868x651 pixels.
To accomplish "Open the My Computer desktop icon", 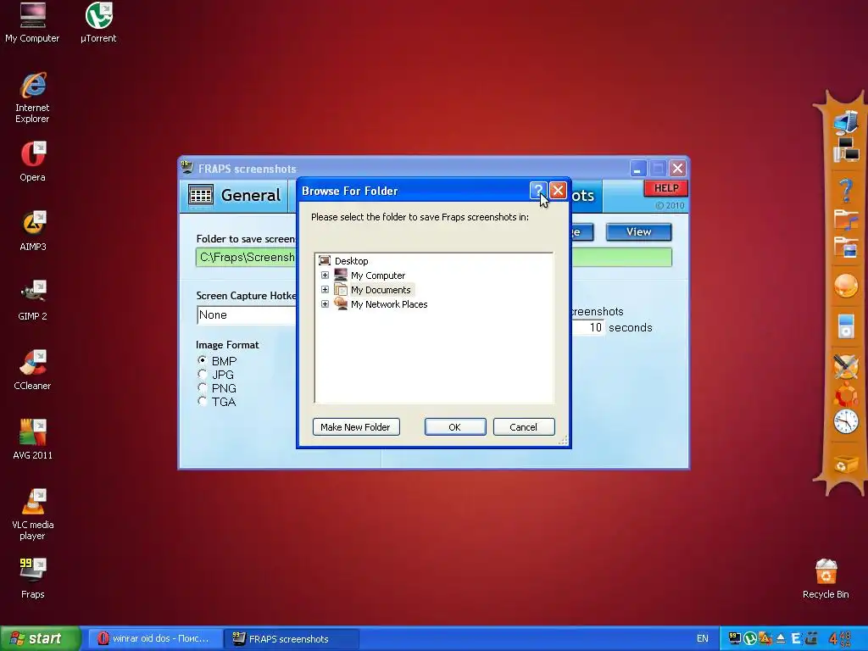I will point(32,23).
